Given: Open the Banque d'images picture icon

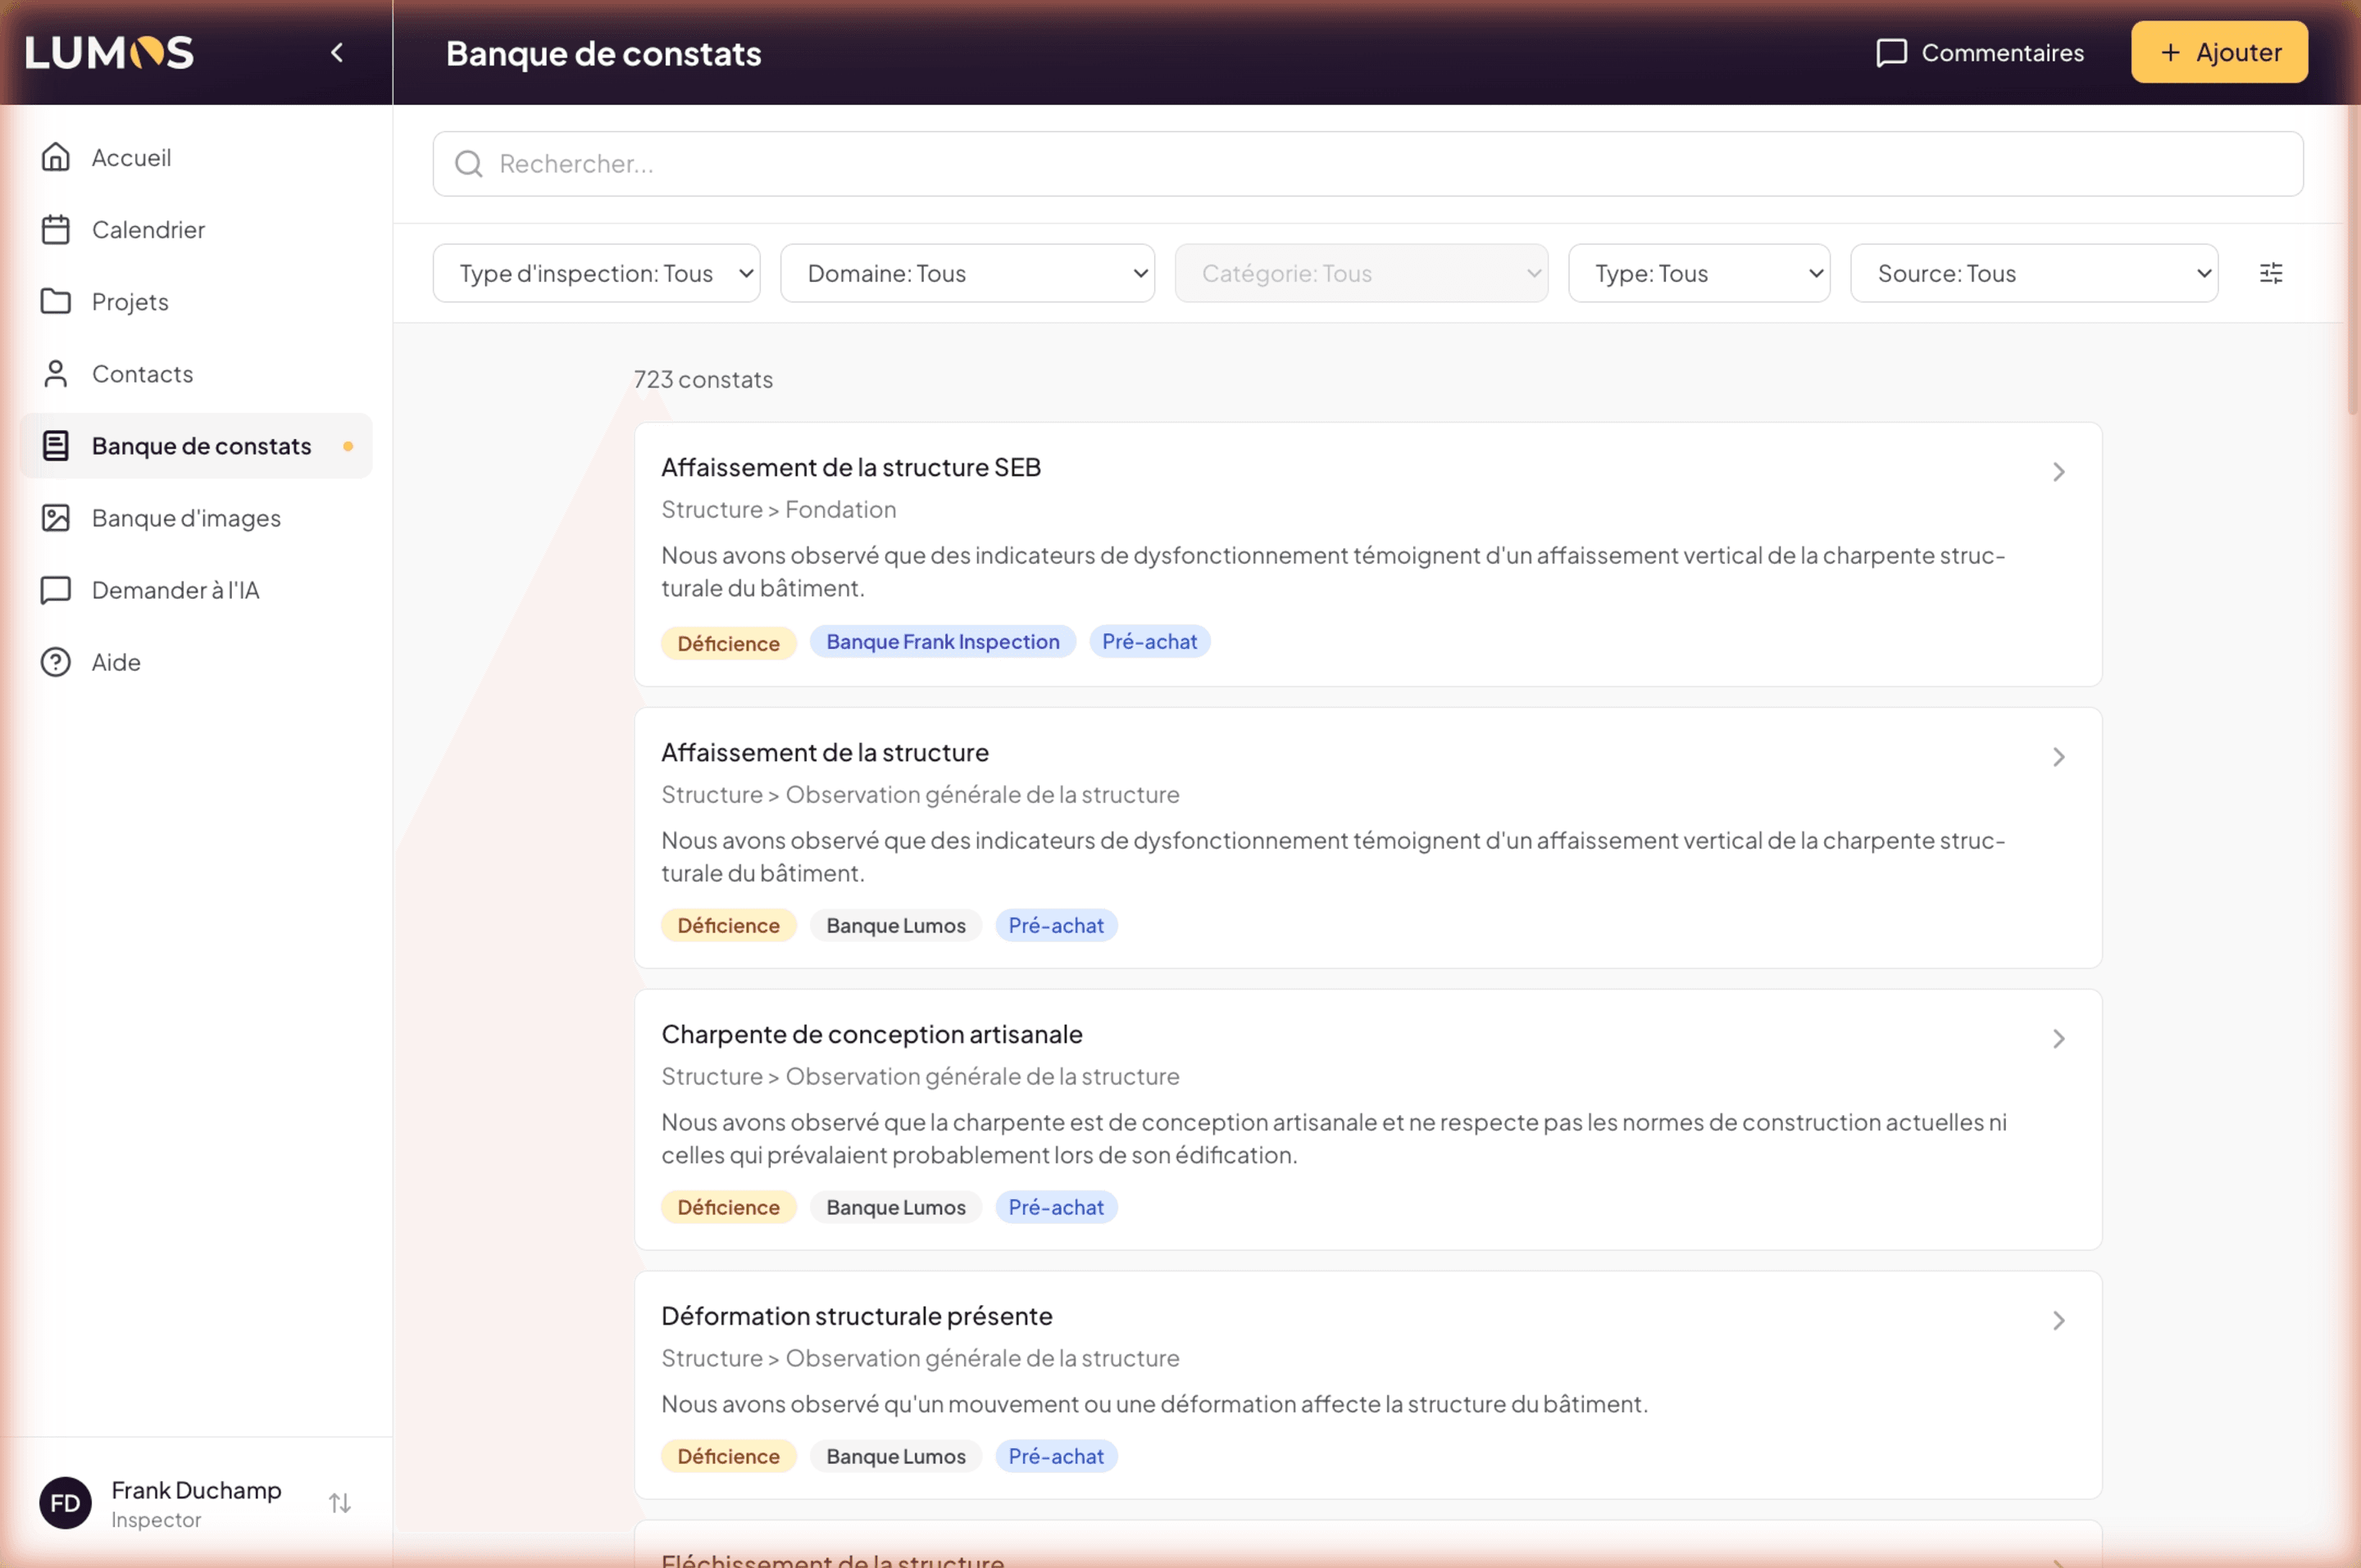Looking at the screenshot, I should point(56,518).
